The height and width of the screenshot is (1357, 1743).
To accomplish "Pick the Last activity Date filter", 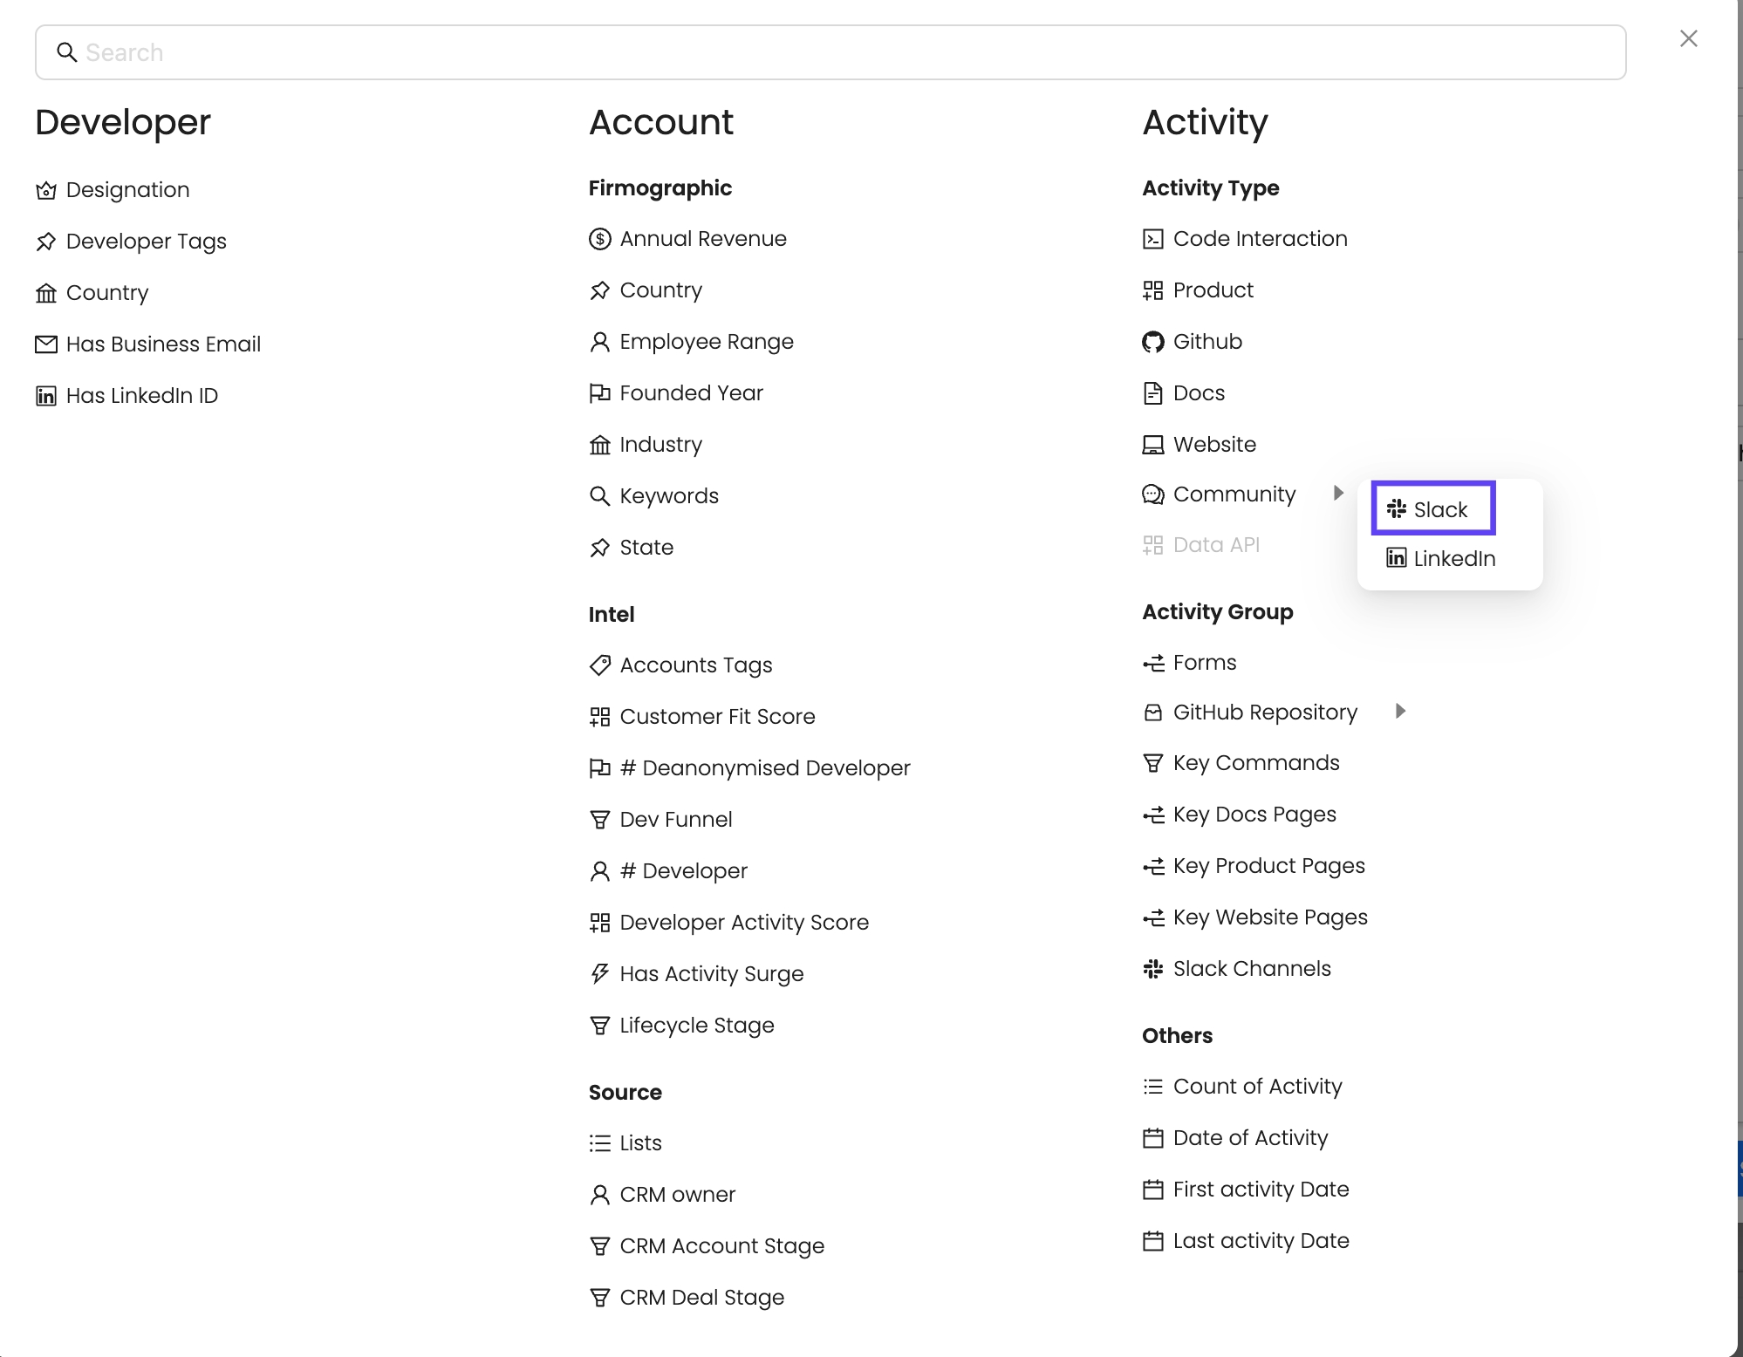I will point(1261,1241).
